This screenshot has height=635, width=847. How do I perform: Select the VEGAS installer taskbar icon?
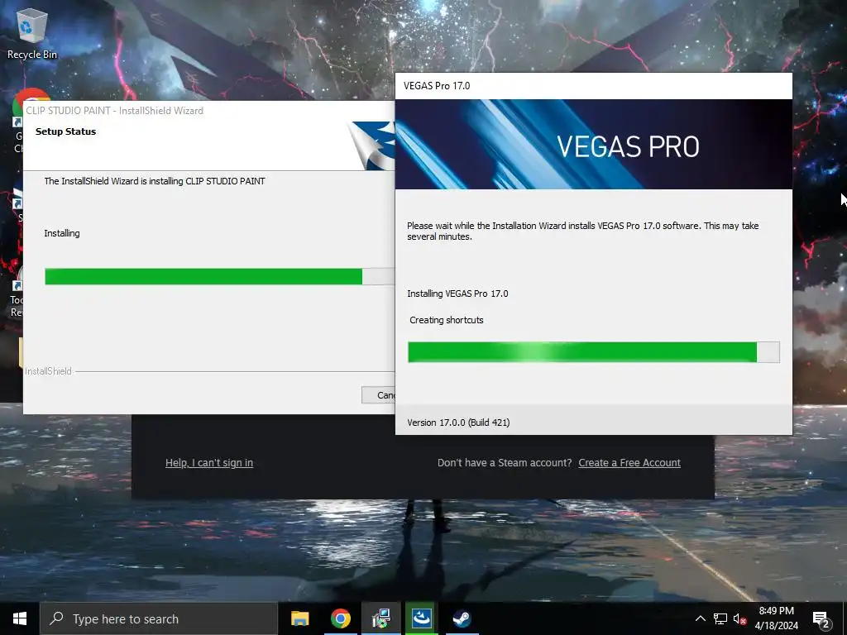point(380,618)
